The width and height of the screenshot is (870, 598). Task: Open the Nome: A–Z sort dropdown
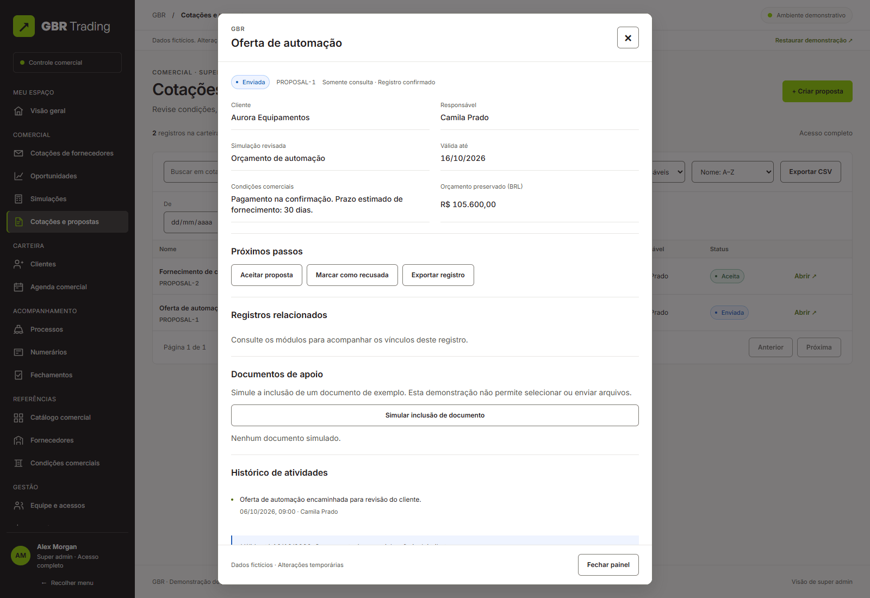[732, 172]
